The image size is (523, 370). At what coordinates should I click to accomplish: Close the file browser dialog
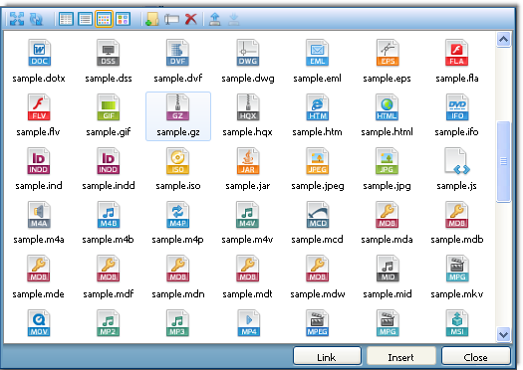tap(476, 357)
